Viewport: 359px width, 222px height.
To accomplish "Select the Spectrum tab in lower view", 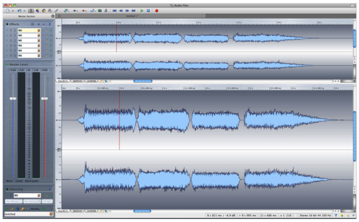I will coord(77,211).
